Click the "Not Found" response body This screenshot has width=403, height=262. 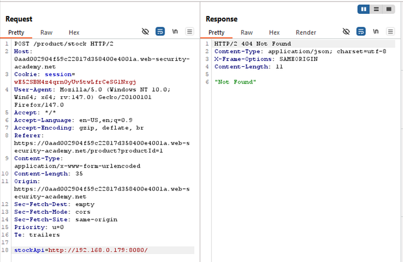(x=235, y=82)
